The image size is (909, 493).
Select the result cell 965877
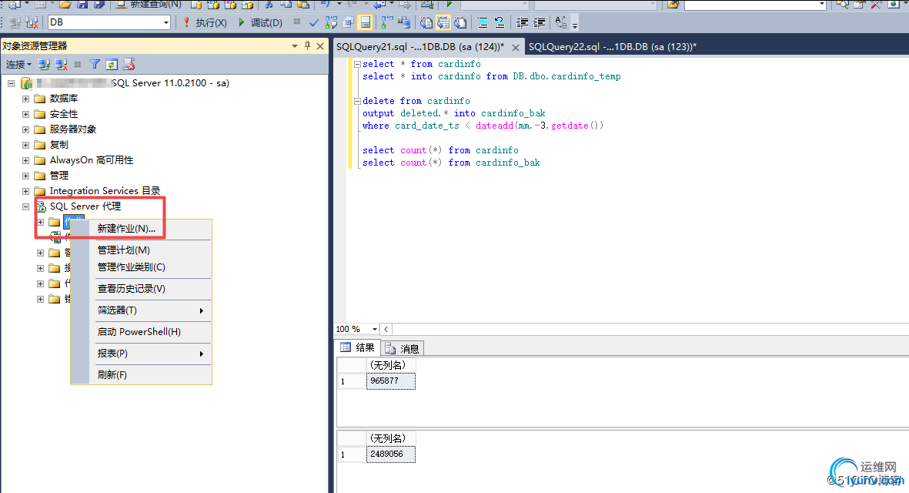point(391,381)
